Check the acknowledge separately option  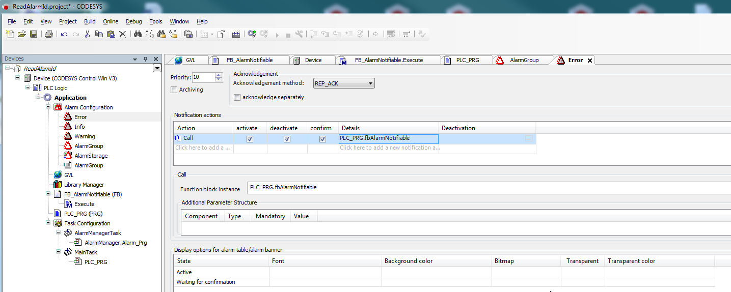pos(237,97)
